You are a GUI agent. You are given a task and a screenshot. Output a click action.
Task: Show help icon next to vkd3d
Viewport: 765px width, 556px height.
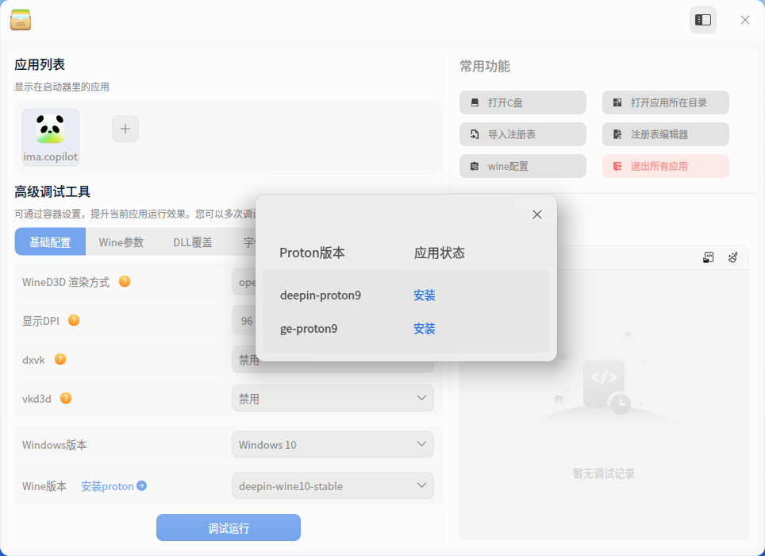(66, 398)
